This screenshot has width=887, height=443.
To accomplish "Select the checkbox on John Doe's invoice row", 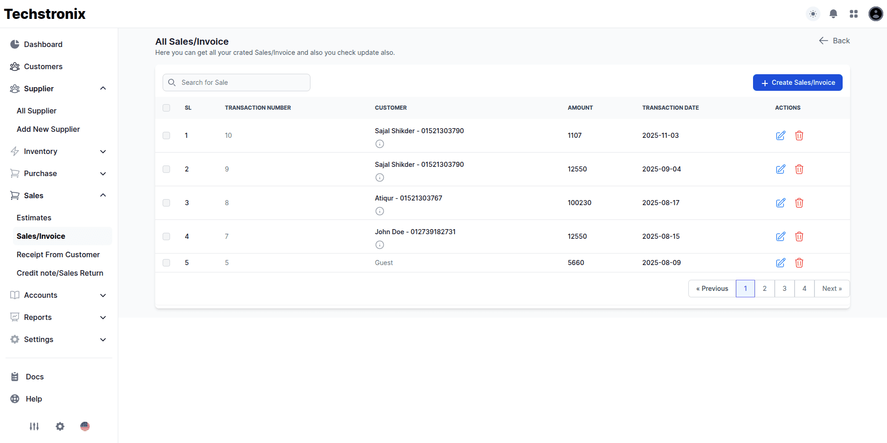I will 166,236.
